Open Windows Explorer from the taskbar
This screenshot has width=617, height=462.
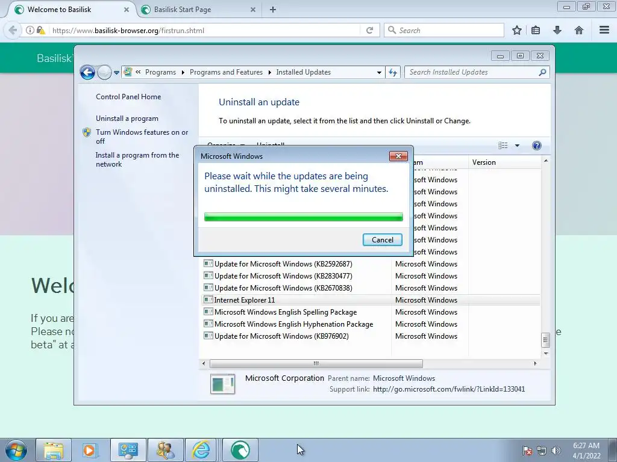coord(54,450)
